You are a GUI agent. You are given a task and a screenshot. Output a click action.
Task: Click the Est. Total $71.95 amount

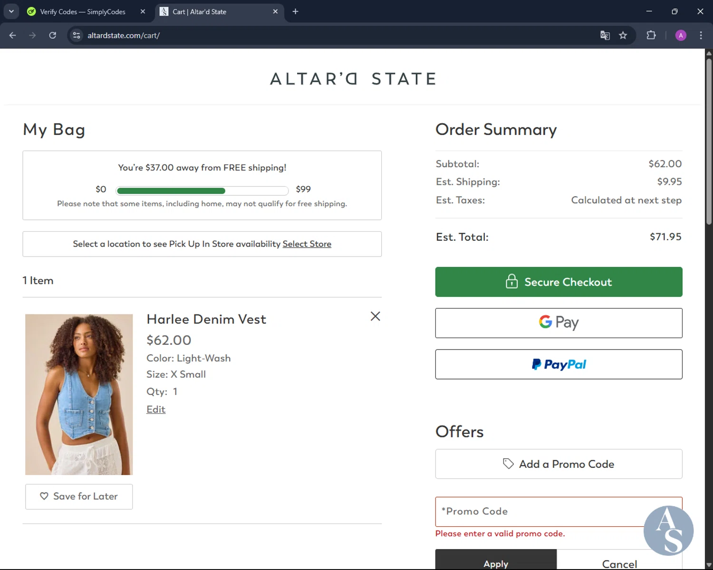(x=665, y=237)
